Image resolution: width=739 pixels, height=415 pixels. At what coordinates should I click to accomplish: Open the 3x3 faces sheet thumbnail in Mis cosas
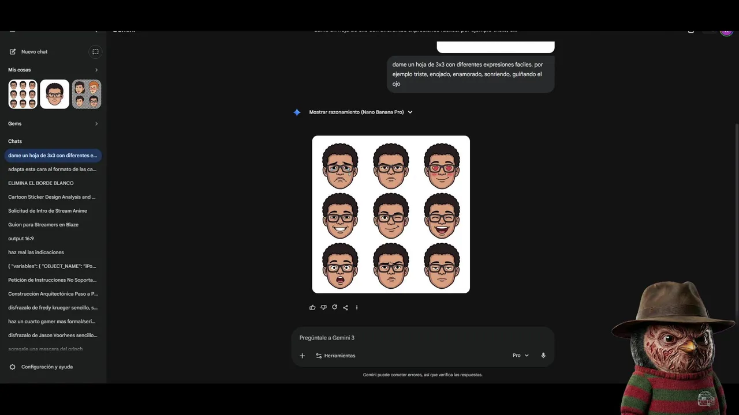click(x=23, y=94)
